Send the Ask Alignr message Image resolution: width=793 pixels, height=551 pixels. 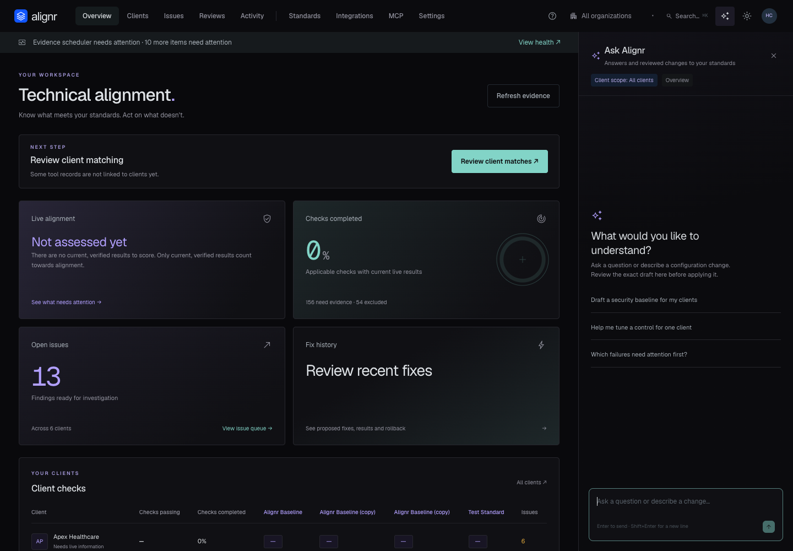pyautogui.click(x=769, y=527)
